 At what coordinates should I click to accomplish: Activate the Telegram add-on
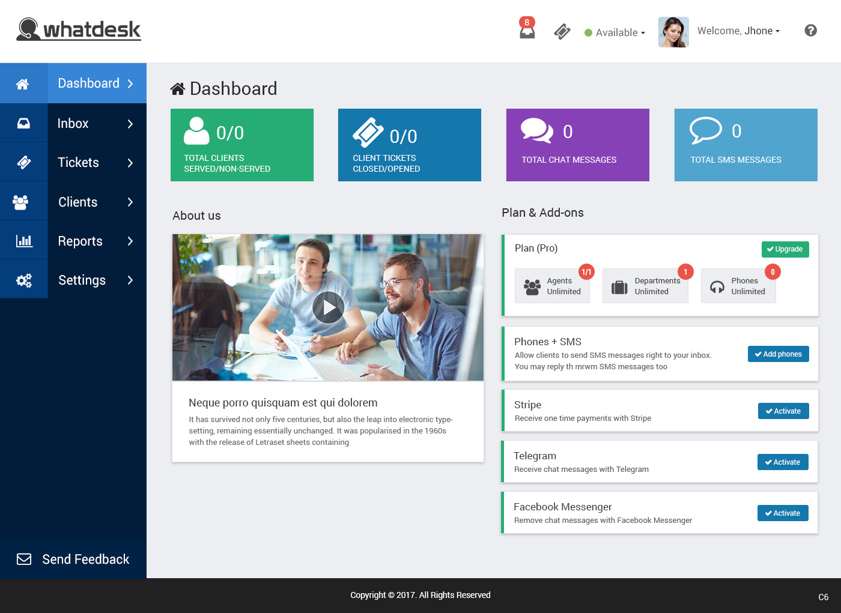[x=783, y=462]
